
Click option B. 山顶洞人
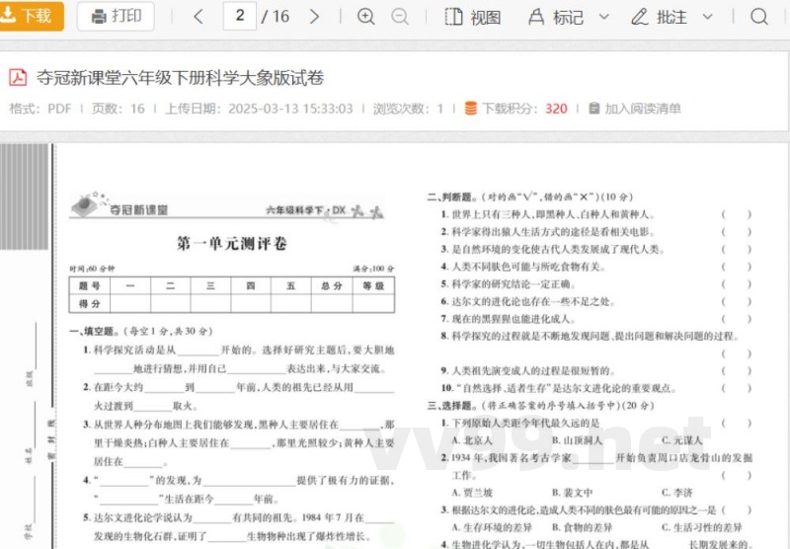(577, 440)
